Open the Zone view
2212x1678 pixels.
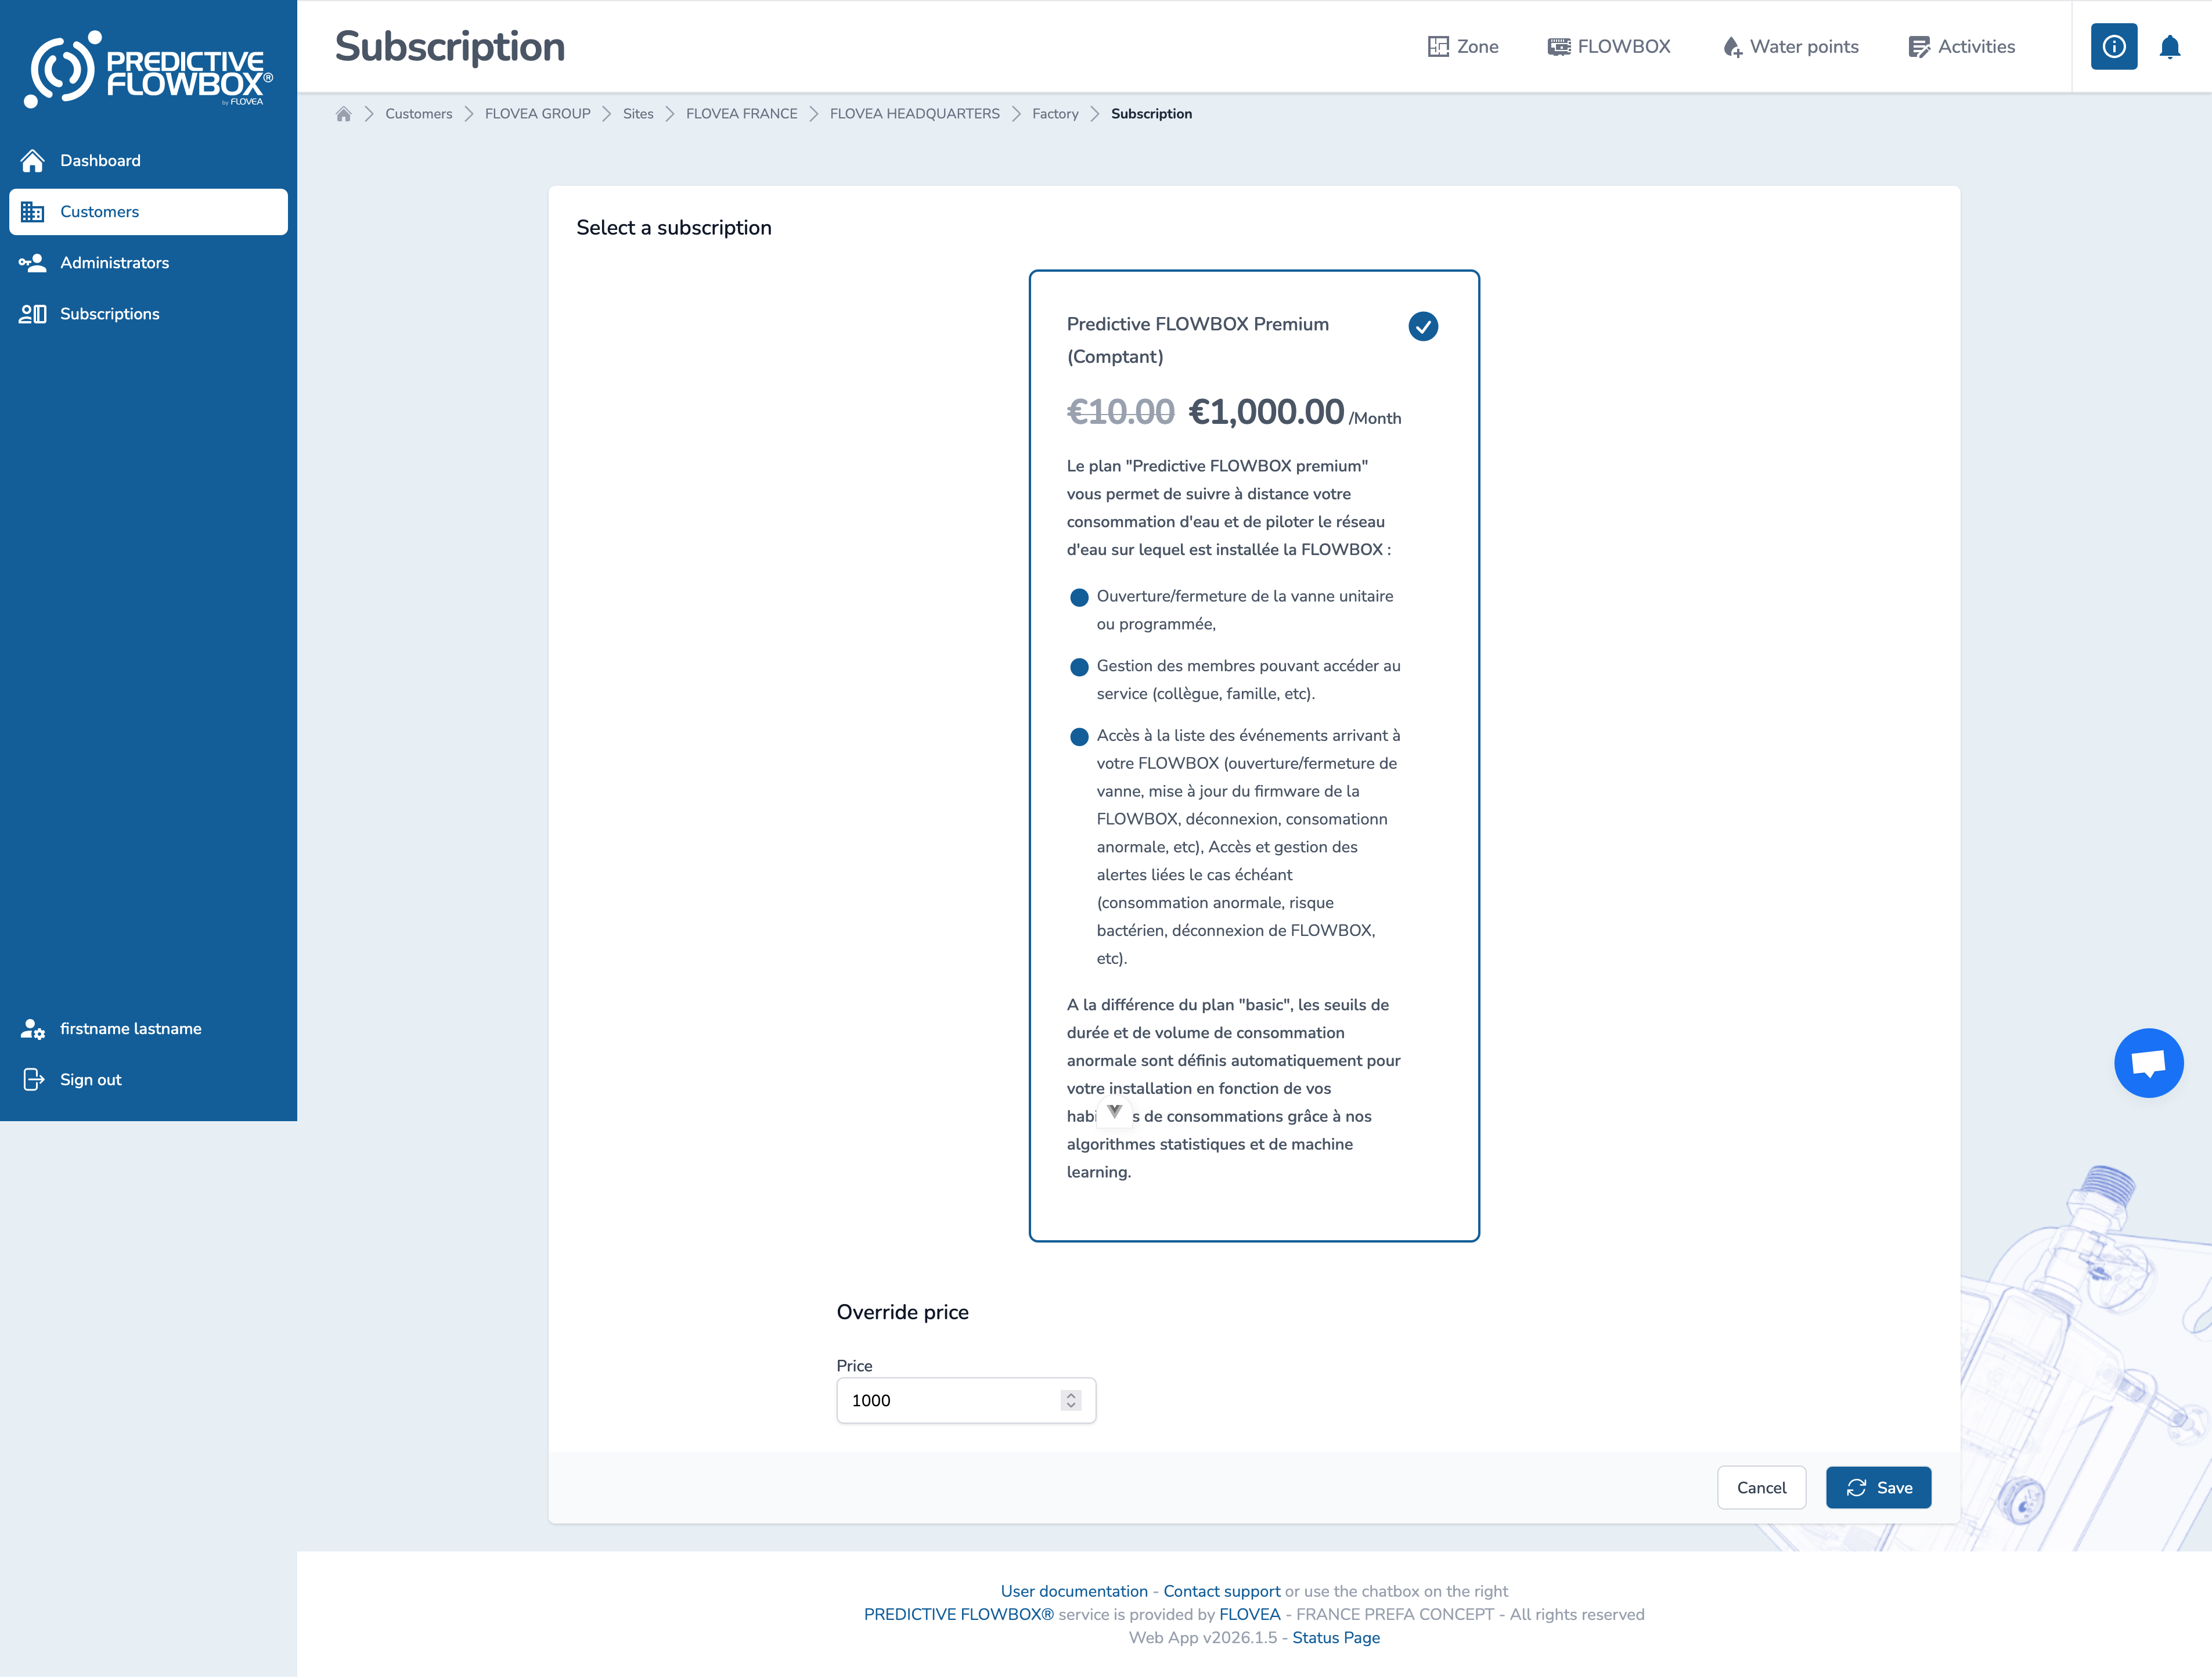(x=1462, y=46)
